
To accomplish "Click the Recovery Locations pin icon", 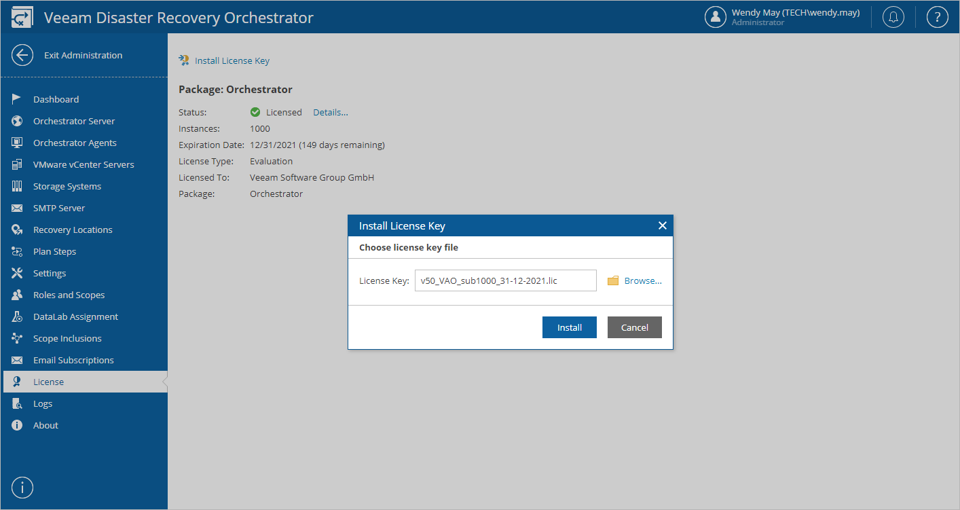I will (x=17, y=230).
